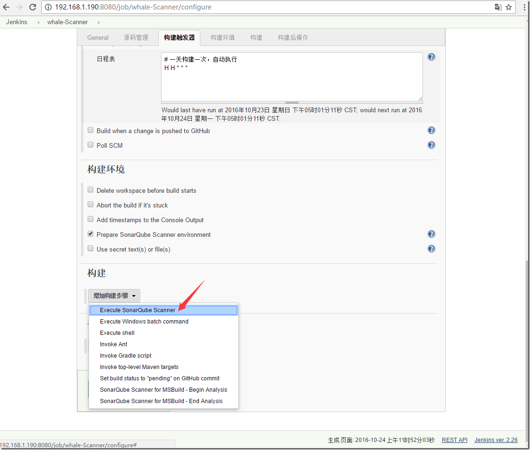
Task: Switch to the 源码管理 tab
Action: coord(136,37)
